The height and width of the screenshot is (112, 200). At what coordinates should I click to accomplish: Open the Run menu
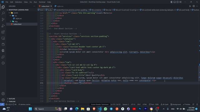click(35, 2)
